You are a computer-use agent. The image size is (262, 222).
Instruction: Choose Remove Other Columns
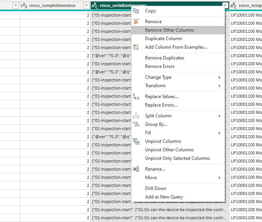tap(169, 30)
